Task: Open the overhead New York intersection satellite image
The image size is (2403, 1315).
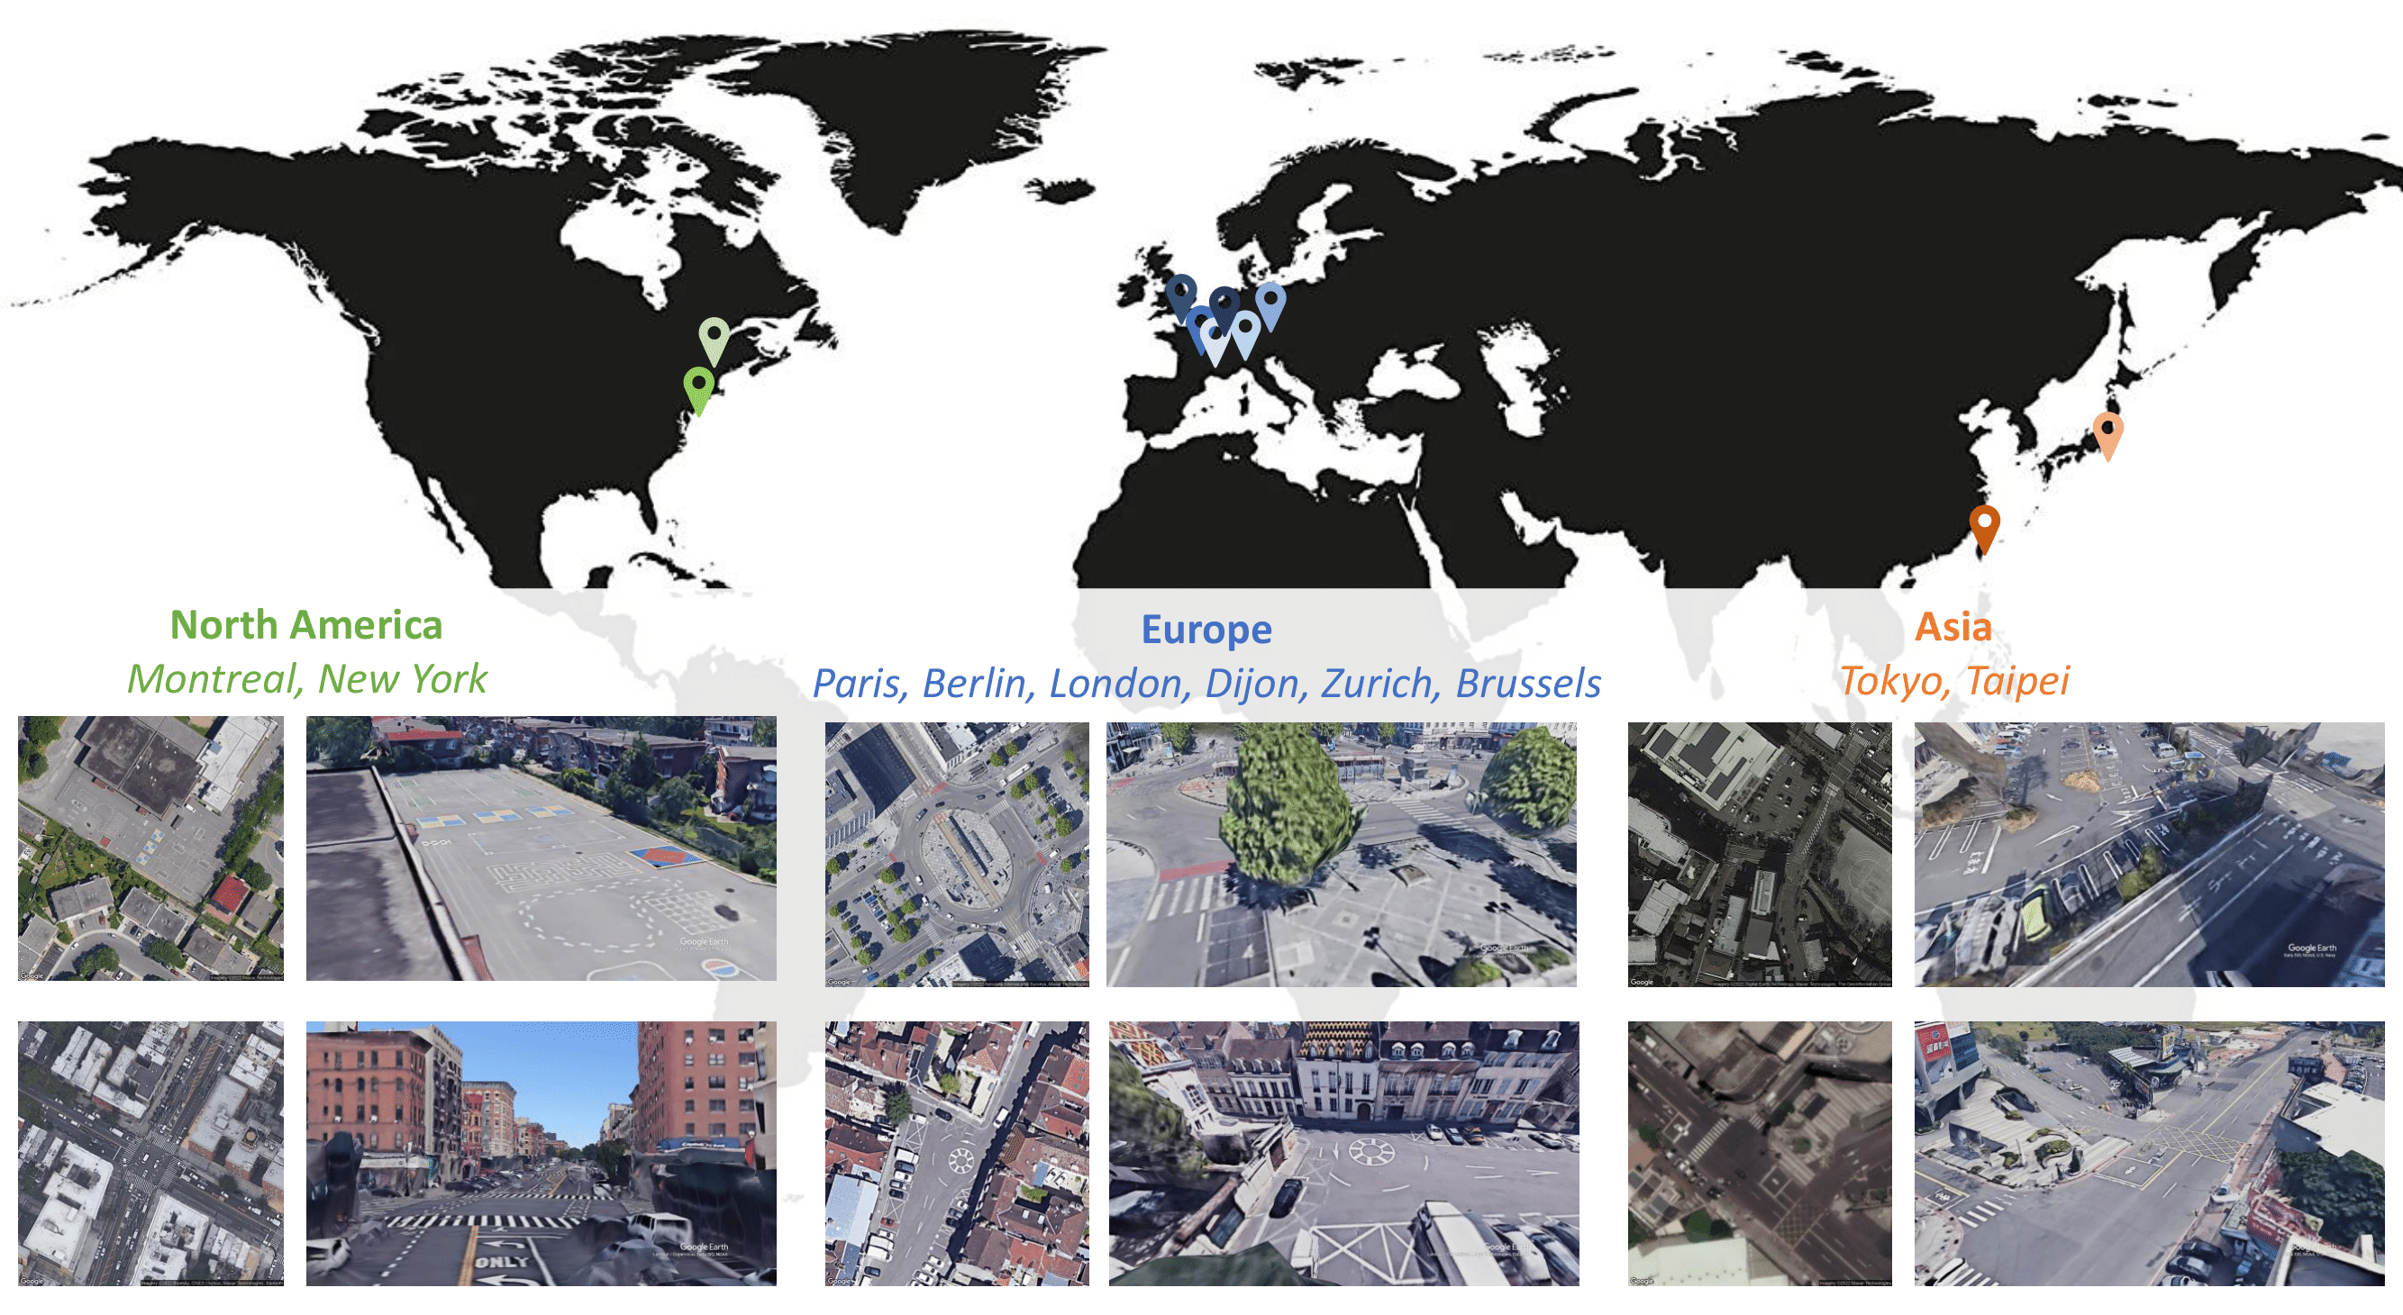Action: pos(150,1154)
